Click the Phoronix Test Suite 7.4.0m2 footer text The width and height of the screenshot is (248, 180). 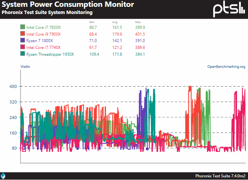[220, 176]
